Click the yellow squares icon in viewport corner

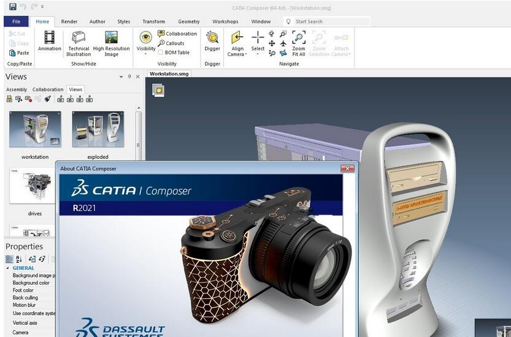coord(158,90)
